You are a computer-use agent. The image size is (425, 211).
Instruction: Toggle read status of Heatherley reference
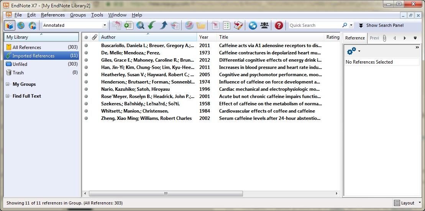[x=86, y=75]
